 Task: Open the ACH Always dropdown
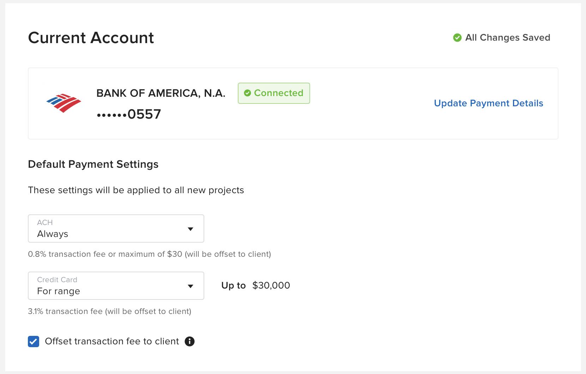click(x=116, y=228)
